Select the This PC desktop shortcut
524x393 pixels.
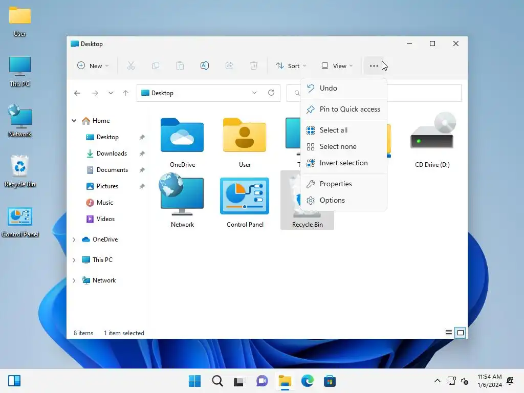tap(20, 72)
